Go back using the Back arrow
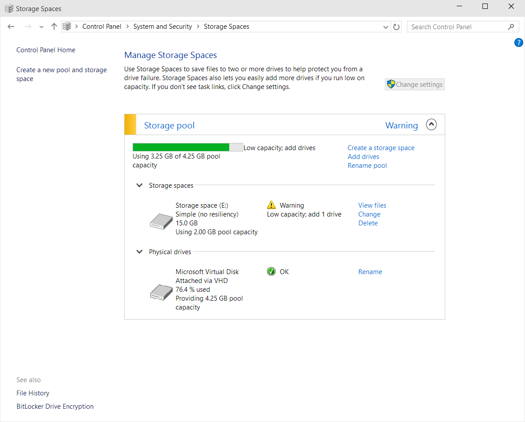The image size is (525, 422). pos(11,27)
